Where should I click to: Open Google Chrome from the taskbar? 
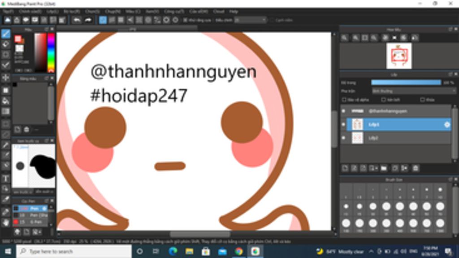238,251
